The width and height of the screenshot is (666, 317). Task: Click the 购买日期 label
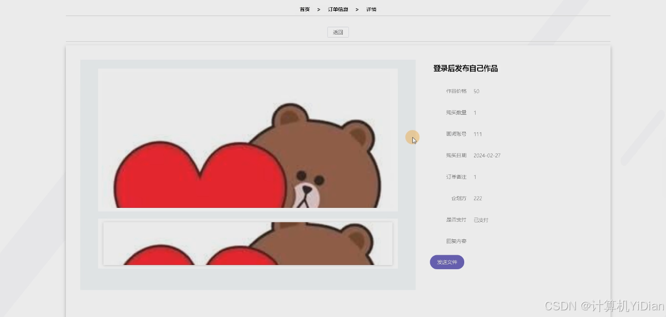[456, 155]
